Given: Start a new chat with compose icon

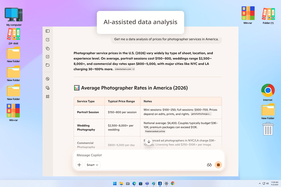Looking at the screenshot, I should pos(47,40).
